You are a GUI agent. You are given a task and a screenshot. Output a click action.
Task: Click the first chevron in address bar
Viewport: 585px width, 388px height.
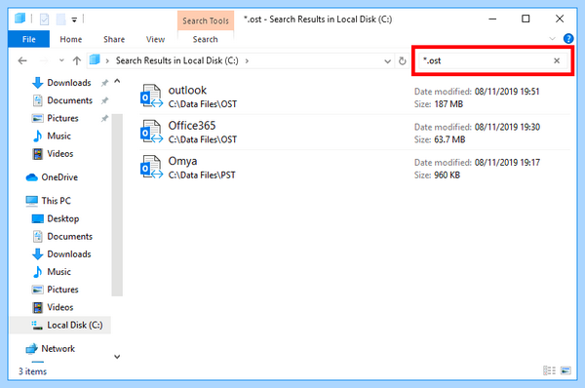click(x=107, y=60)
